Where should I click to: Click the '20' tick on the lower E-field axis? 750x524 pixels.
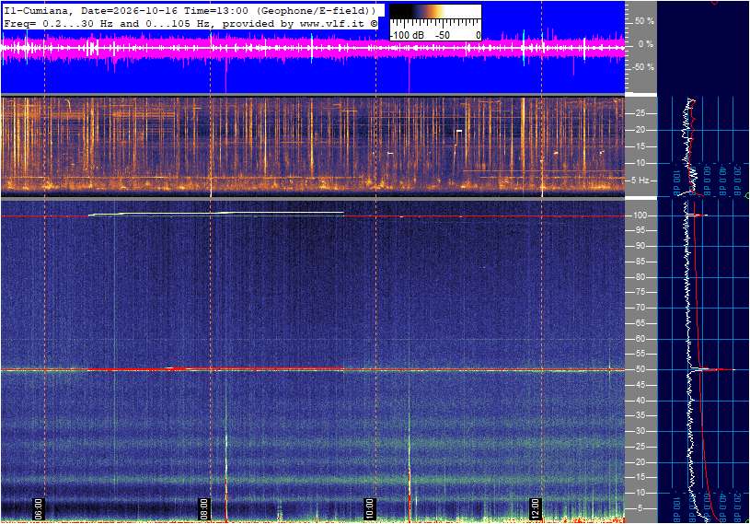[x=640, y=462]
